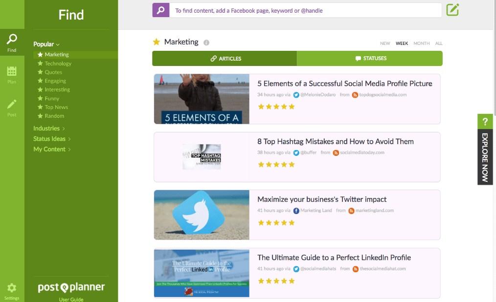Filter by ALL time range
This screenshot has height=302, width=496.
point(438,43)
